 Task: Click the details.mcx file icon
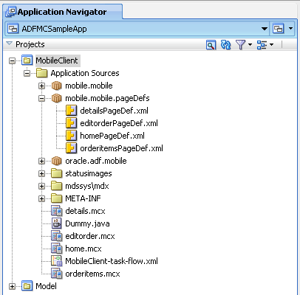point(56,211)
